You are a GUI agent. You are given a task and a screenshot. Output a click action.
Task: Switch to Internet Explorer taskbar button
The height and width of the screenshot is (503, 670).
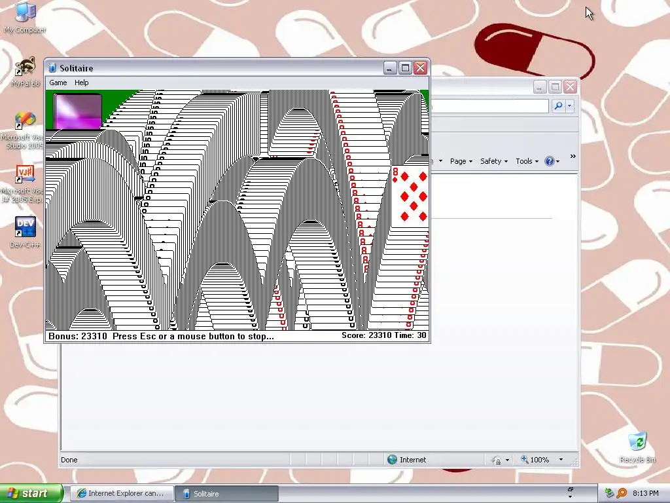(122, 493)
